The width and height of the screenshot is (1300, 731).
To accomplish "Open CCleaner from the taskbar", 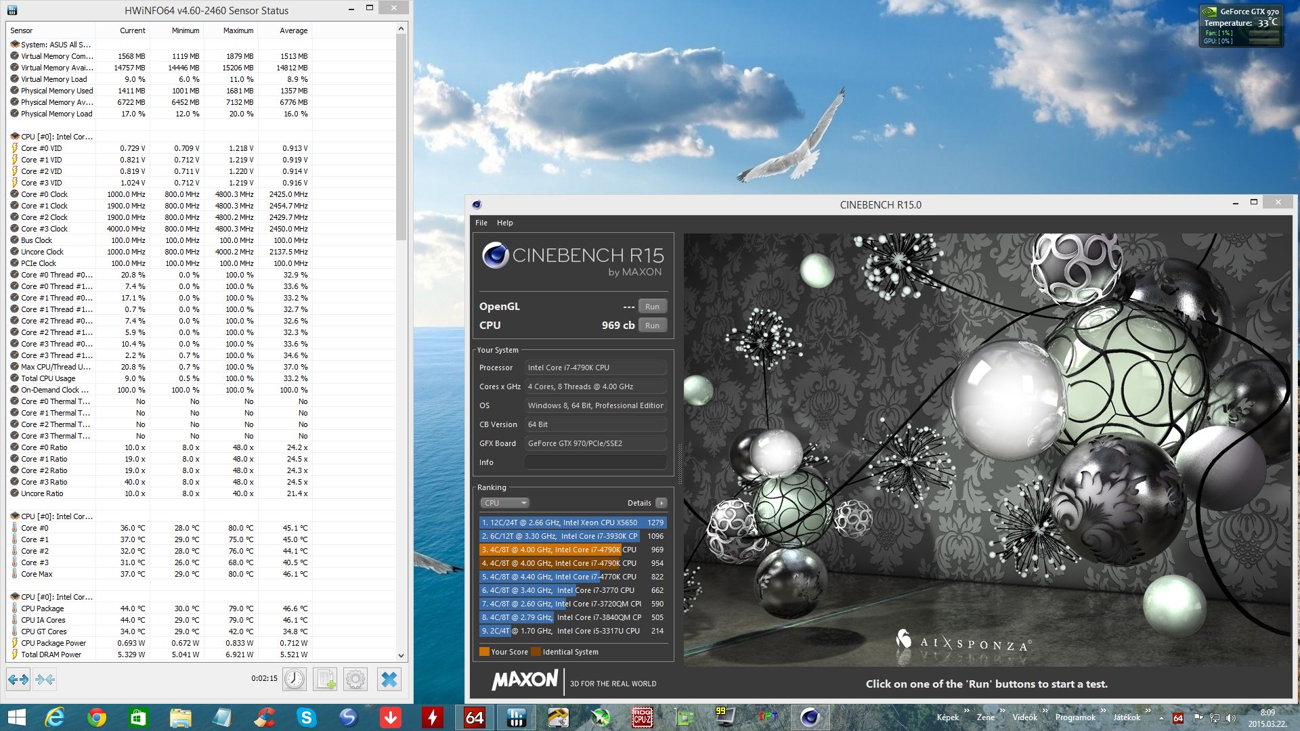I will click(264, 717).
